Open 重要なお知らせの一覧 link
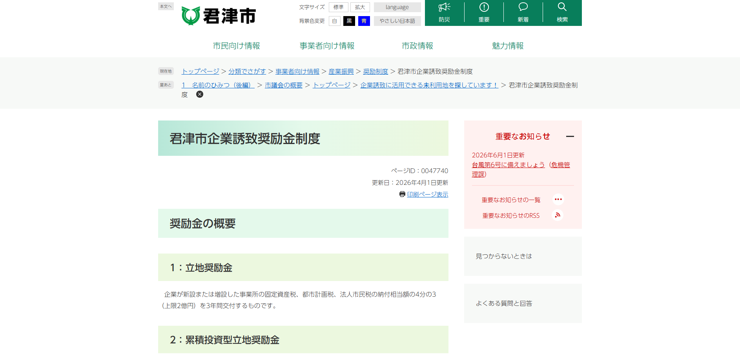 coord(511,200)
